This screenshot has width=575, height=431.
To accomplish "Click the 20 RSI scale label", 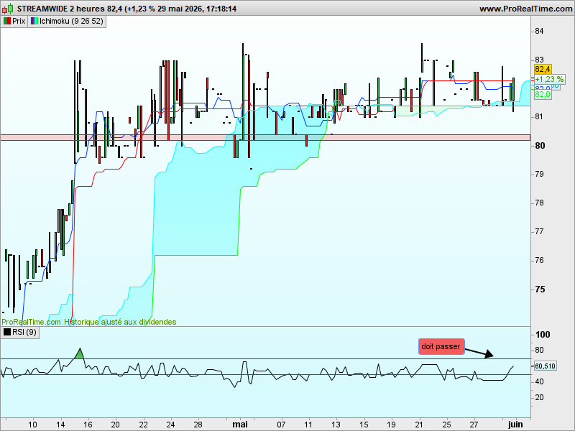I will coord(539,397).
